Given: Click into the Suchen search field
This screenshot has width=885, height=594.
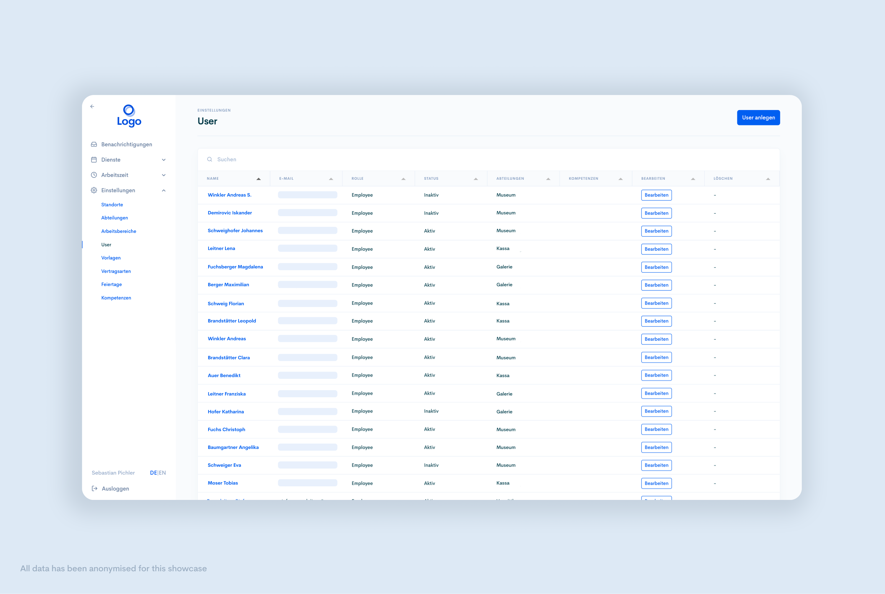Looking at the screenshot, I should tap(455, 160).
